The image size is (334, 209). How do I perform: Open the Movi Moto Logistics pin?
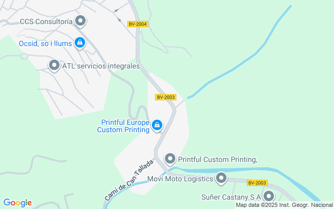point(221,178)
